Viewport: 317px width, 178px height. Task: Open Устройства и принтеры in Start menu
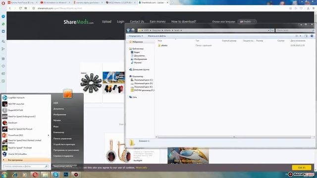coord(64,144)
